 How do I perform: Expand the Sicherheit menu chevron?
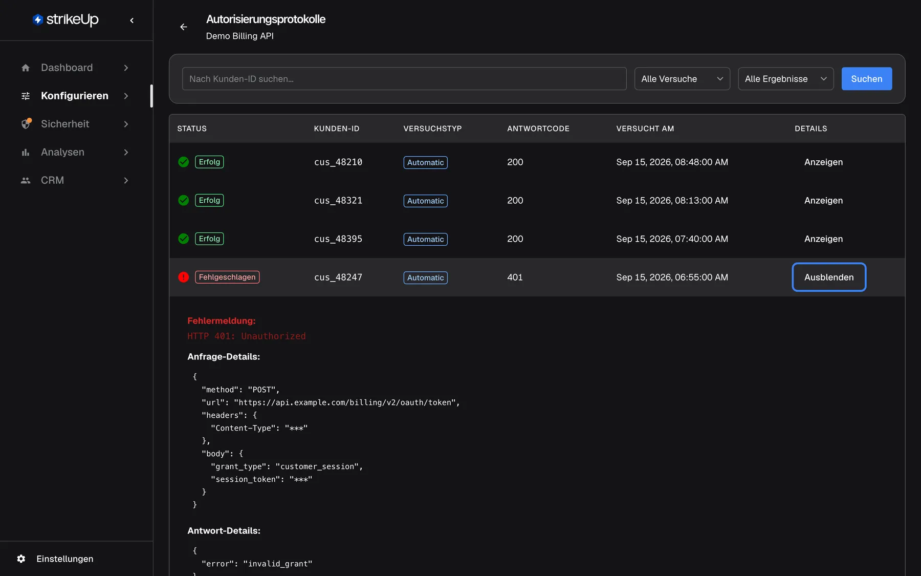126,124
